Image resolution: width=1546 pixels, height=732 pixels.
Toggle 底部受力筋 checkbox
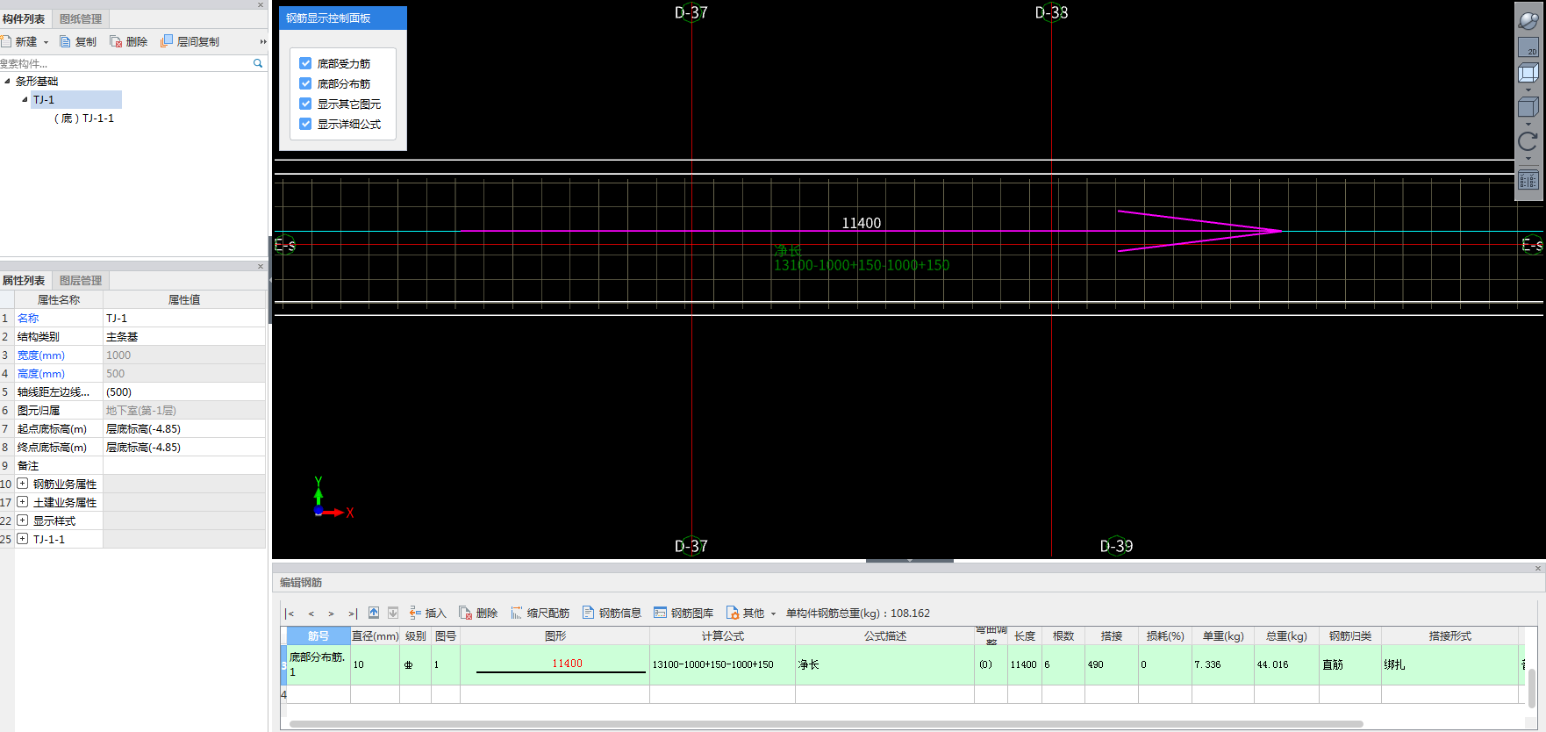(305, 63)
